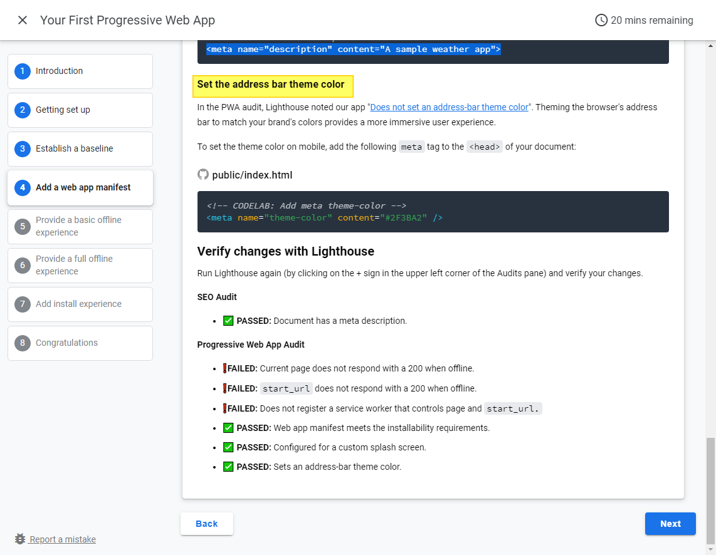
Task: Click the 'Your First Progressive Web App' title
Action: [127, 20]
